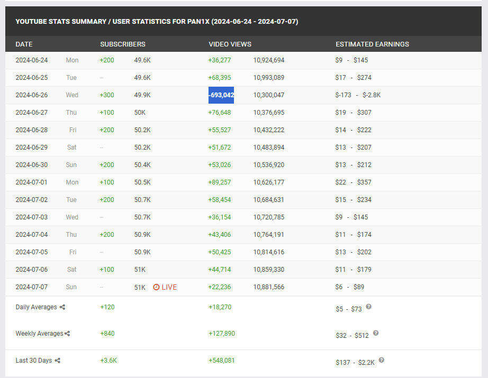Click the +76,648 views gain value
Viewport: 488px width, 378px height.
(220, 113)
